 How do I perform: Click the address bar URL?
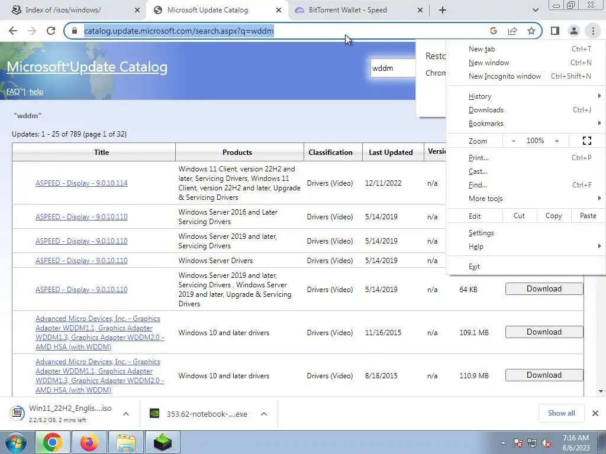pyautogui.click(x=179, y=31)
